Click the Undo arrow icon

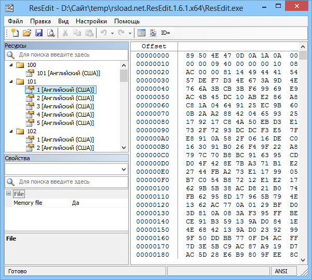pyautogui.click(x=104, y=33)
